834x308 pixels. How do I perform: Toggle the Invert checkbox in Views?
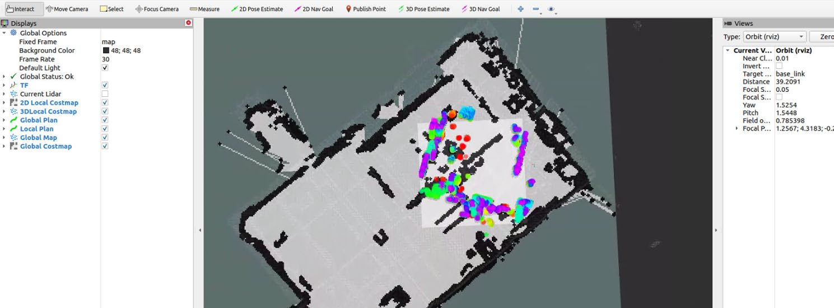click(x=779, y=66)
